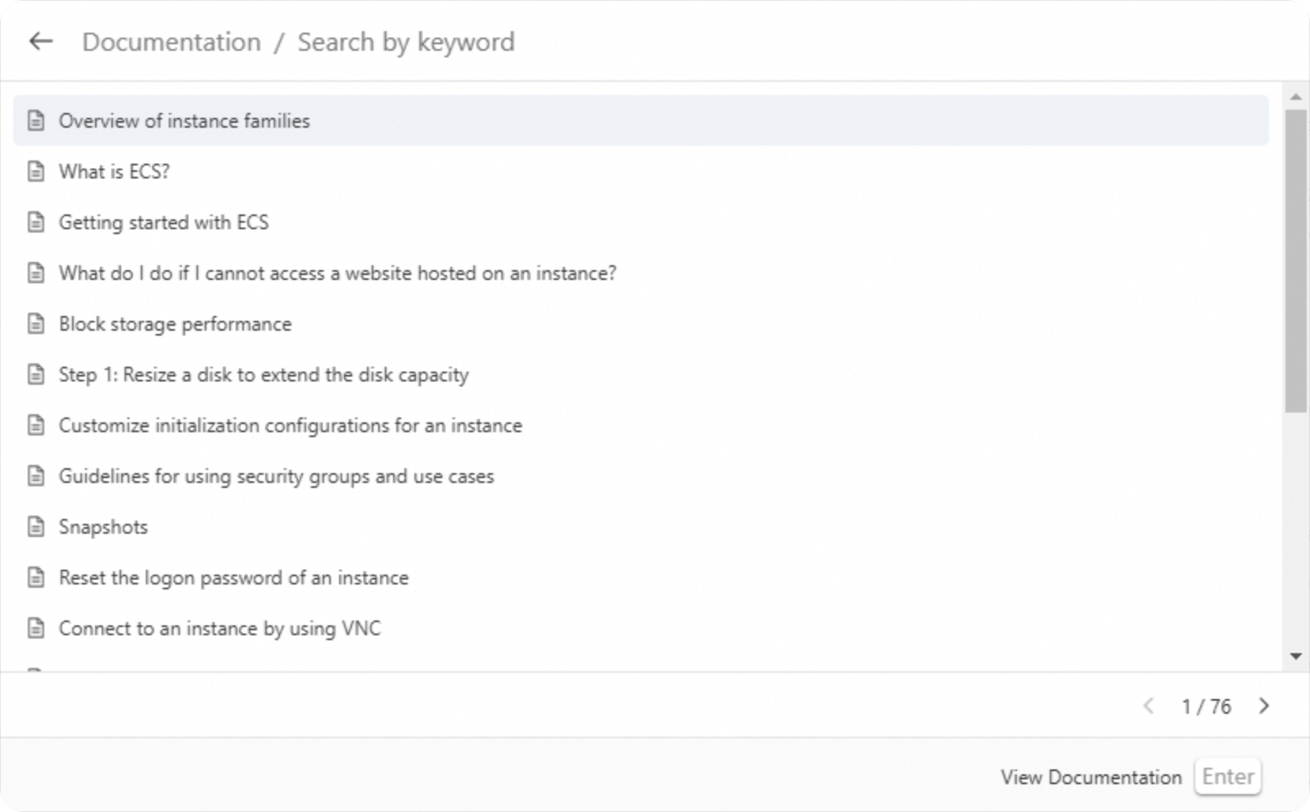Click document icon beside Snapshots entry
The width and height of the screenshot is (1310, 812).
tap(36, 527)
